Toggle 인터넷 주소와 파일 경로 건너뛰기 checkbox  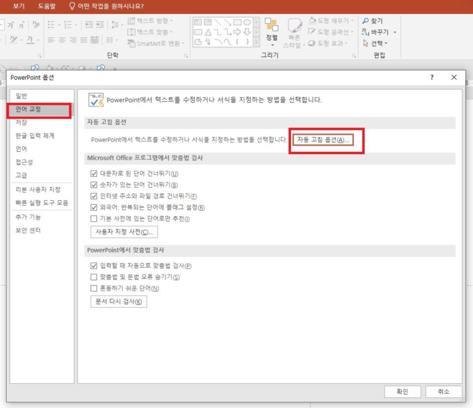pos(94,196)
